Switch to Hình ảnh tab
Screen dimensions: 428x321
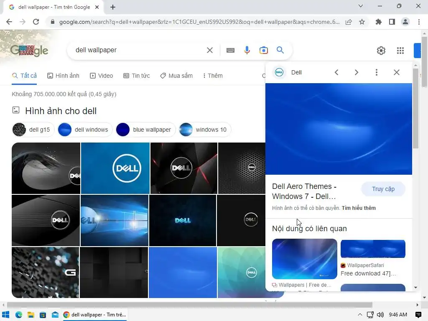(x=64, y=76)
